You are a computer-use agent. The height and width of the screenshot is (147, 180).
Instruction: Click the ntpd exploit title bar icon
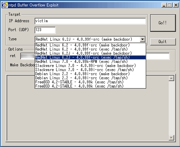click(x=5, y=5)
